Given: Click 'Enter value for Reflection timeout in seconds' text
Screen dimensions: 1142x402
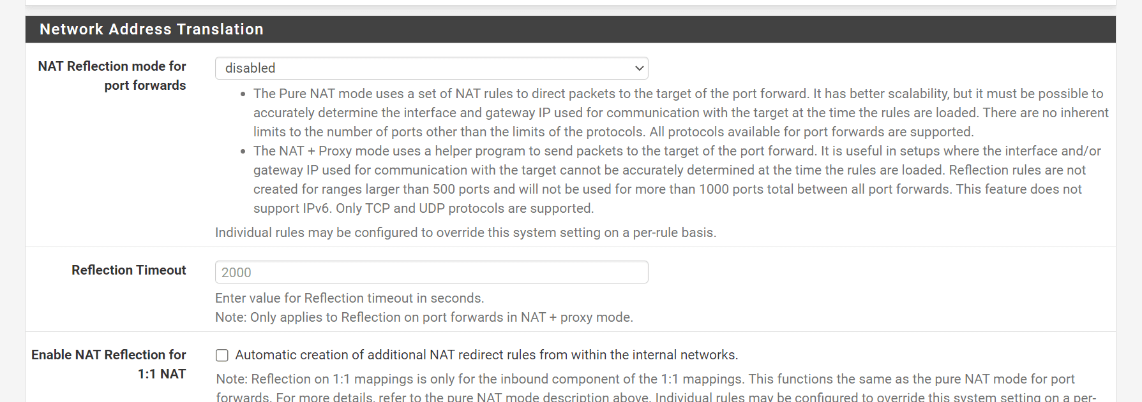Looking at the screenshot, I should (x=350, y=298).
